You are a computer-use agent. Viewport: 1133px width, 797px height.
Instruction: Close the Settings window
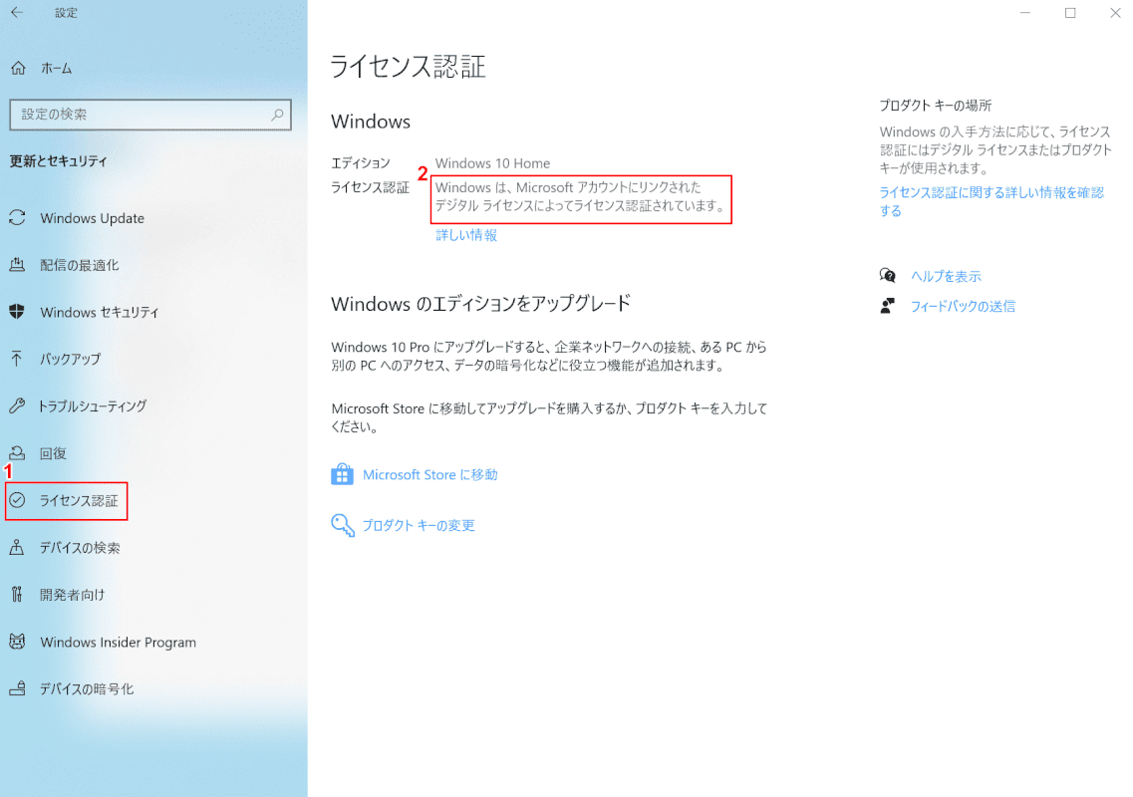1115,12
